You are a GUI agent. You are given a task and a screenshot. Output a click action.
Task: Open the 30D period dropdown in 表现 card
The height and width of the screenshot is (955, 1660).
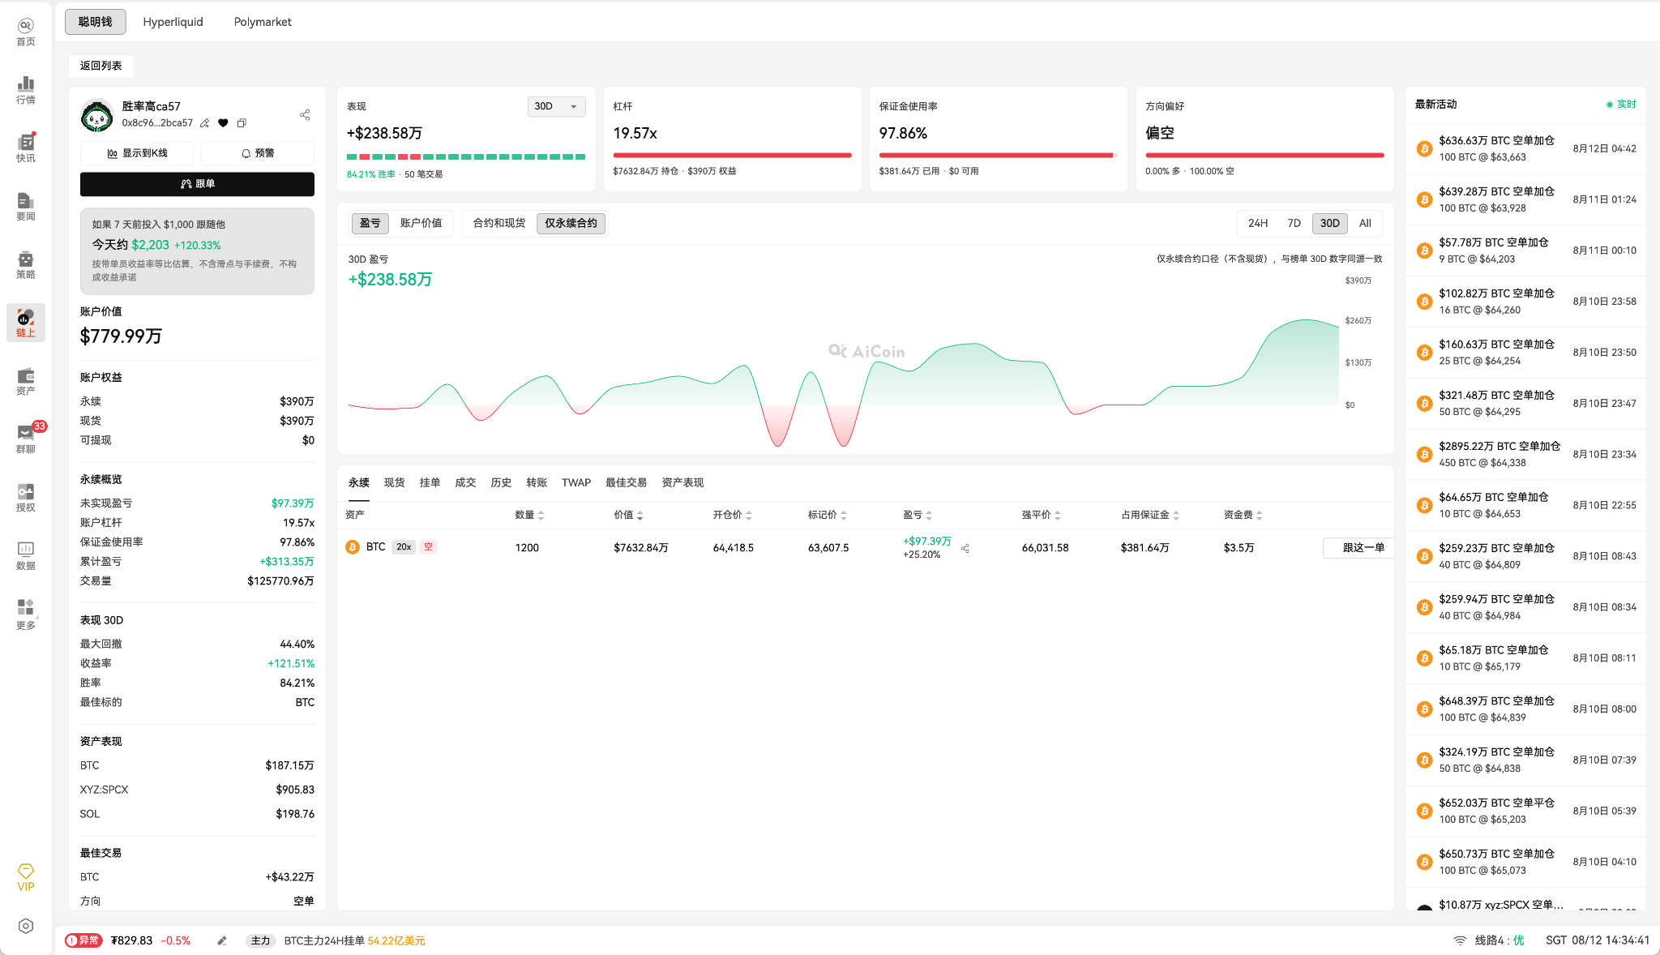tap(556, 106)
